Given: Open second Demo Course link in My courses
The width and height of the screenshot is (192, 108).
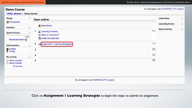Looking at the screenshot, I should (16, 63).
